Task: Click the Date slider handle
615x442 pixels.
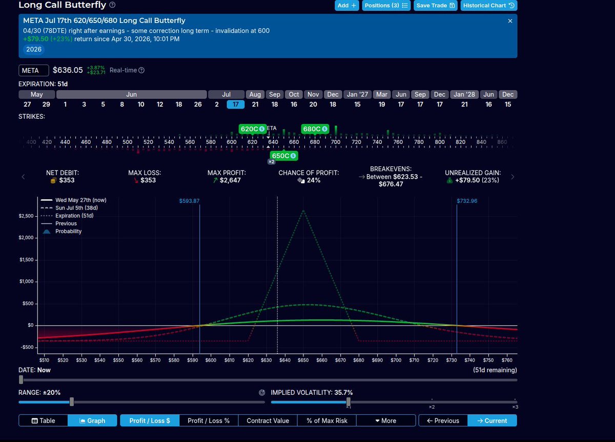Action: pos(21,380)
